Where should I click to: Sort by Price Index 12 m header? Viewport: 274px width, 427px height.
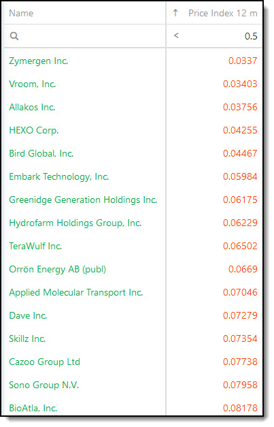click(x=223, y=13)
